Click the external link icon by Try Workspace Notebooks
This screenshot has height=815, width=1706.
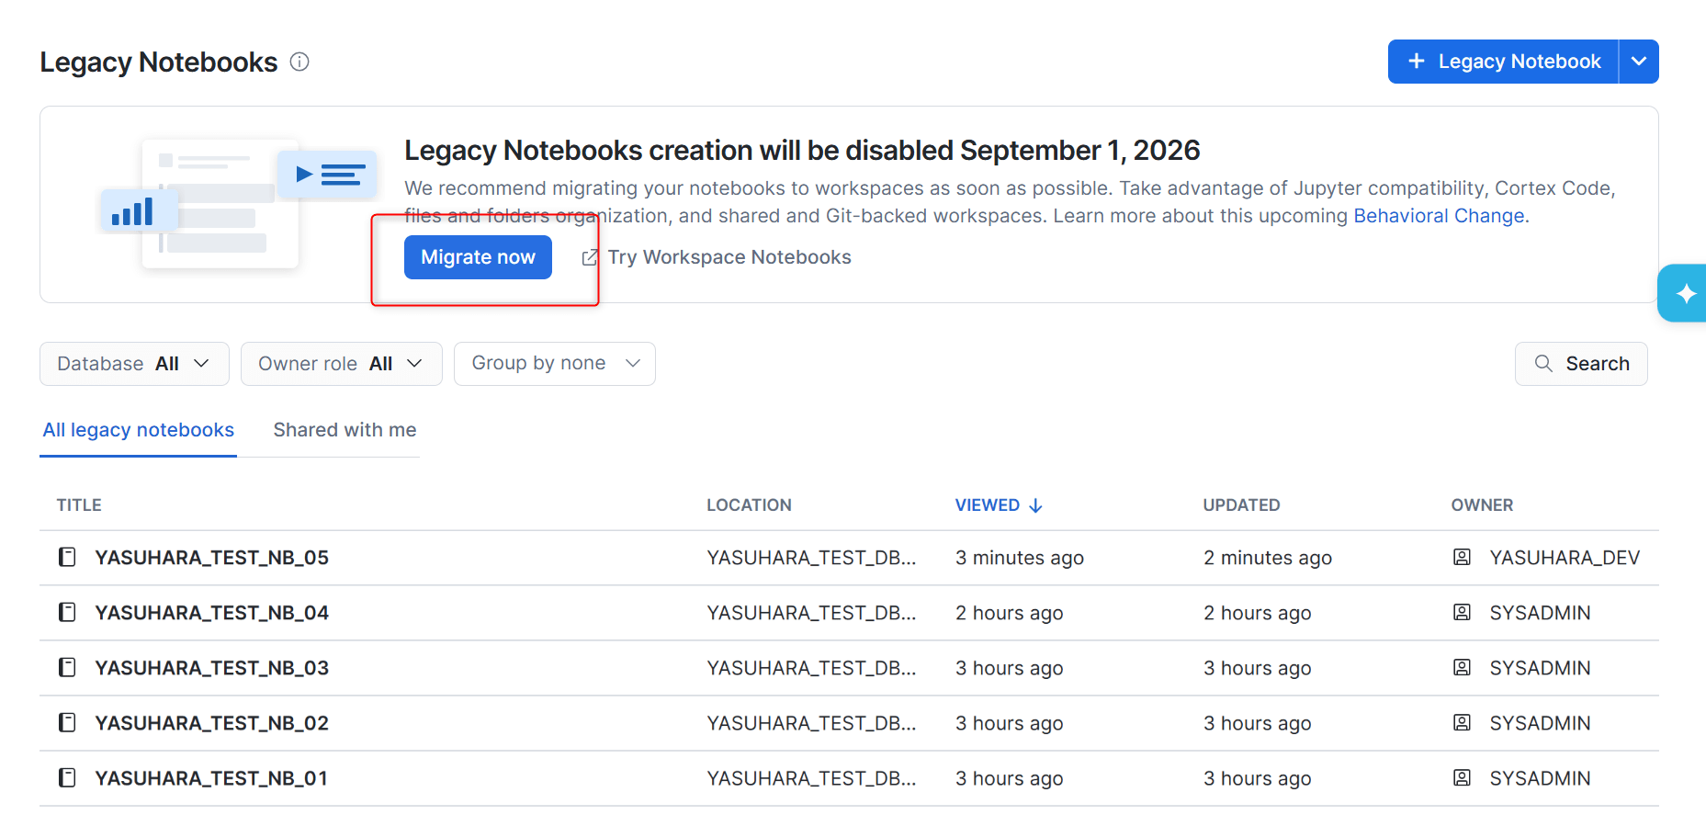click(x=590, y=258)
